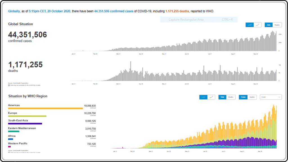Open the Count dropdown

pos(271,97)
